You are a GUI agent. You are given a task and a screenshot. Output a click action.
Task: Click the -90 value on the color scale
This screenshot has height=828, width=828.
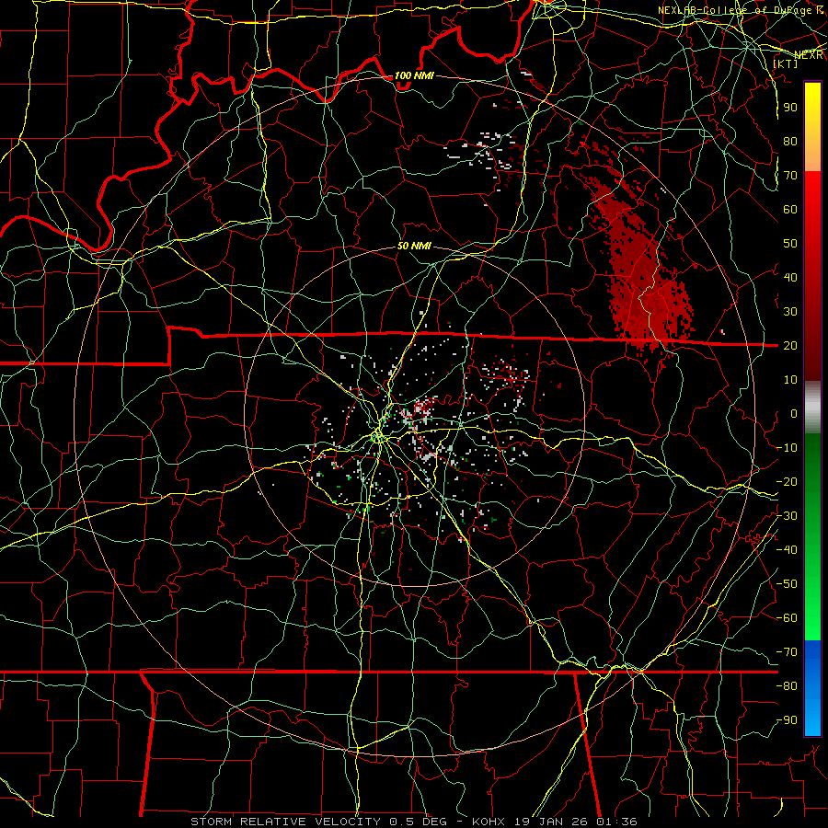[787, 720]
